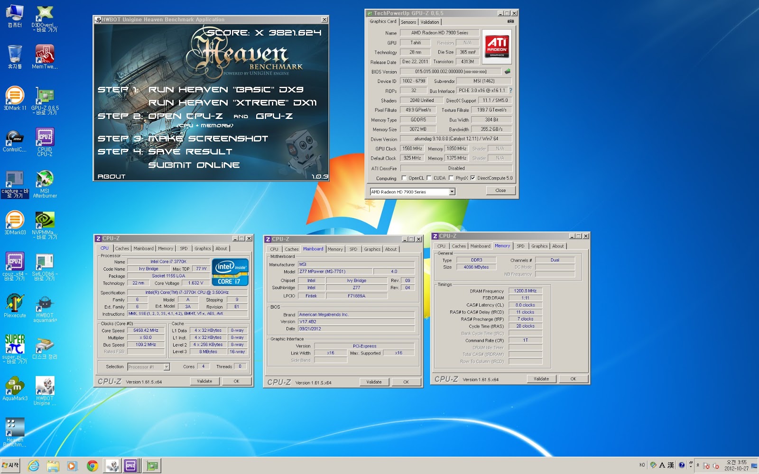Select the Graphics Card tab in GPU-Z

pos(383,21)
